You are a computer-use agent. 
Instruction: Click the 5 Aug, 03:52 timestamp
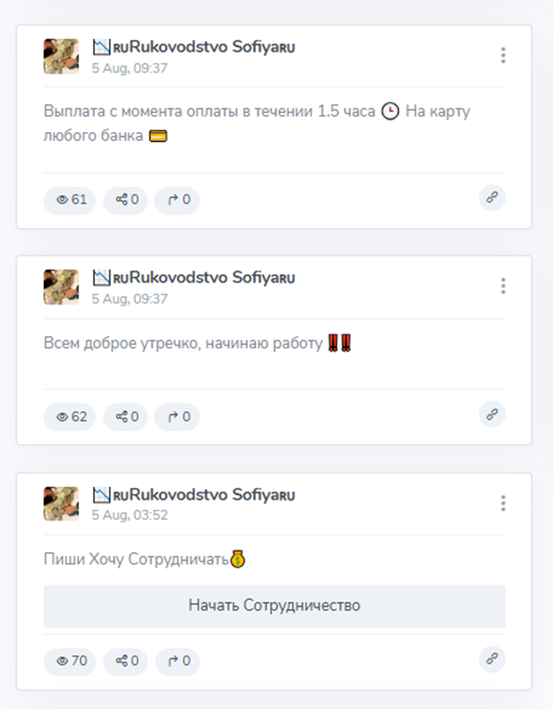click(x=130, y=516)
